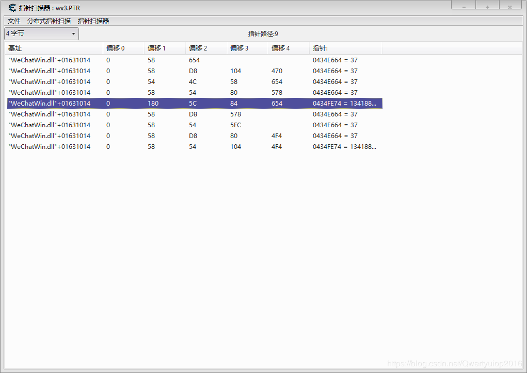Viewport: 527px width, 373px height.
Task: Sort by the 基址 column header
Action: point(54,48)
